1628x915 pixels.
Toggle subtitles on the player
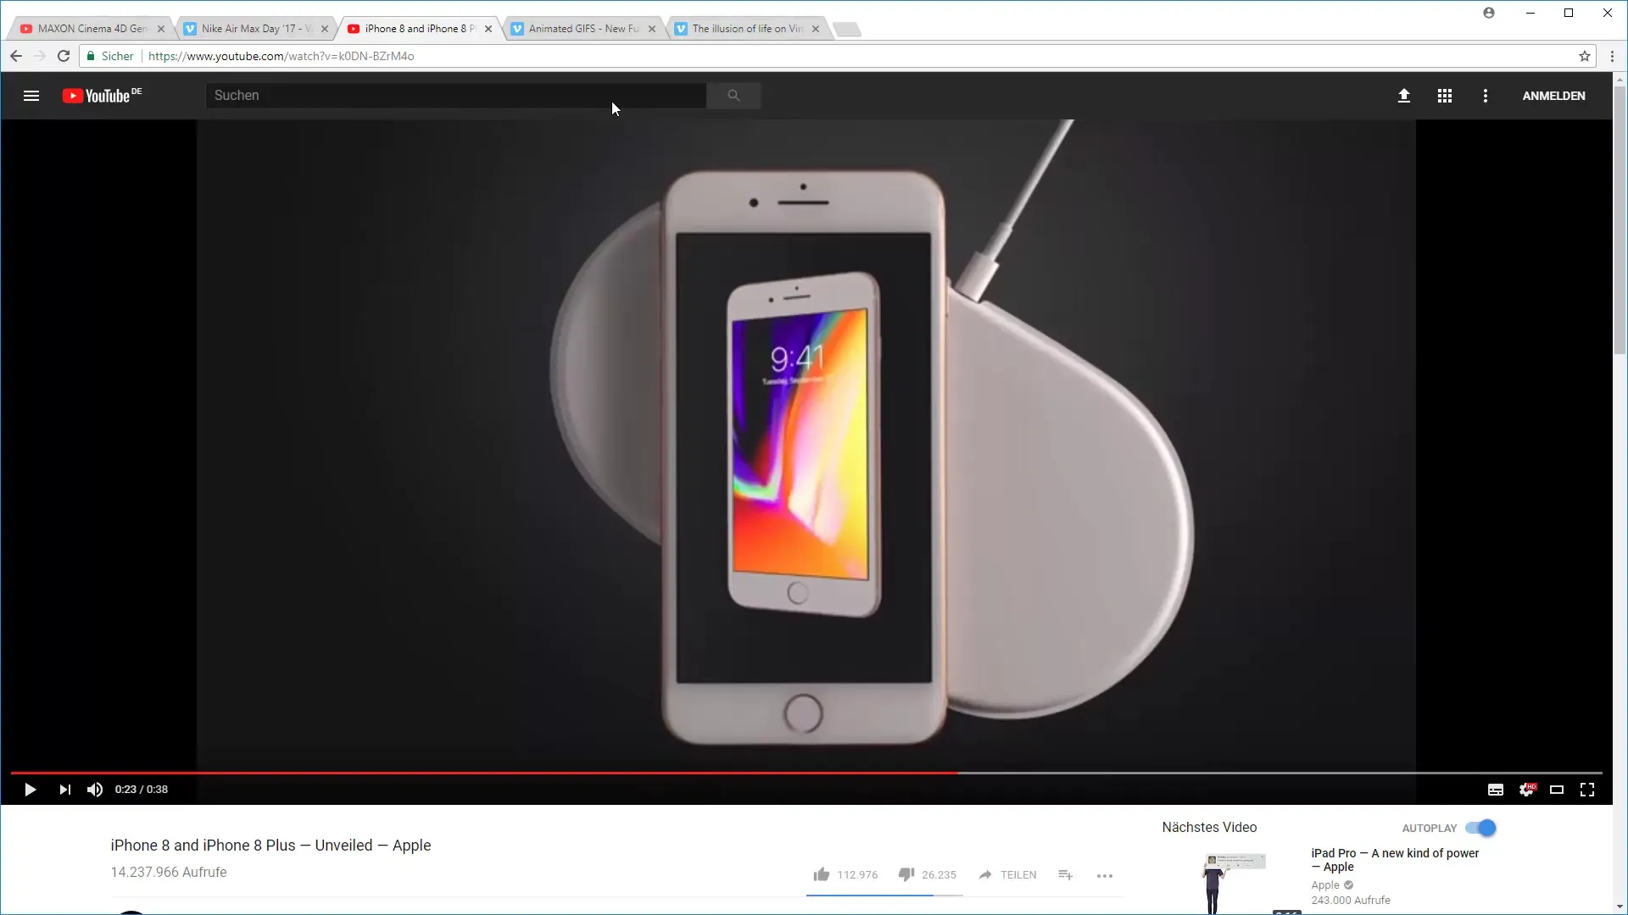click(x=1496, y=790)
